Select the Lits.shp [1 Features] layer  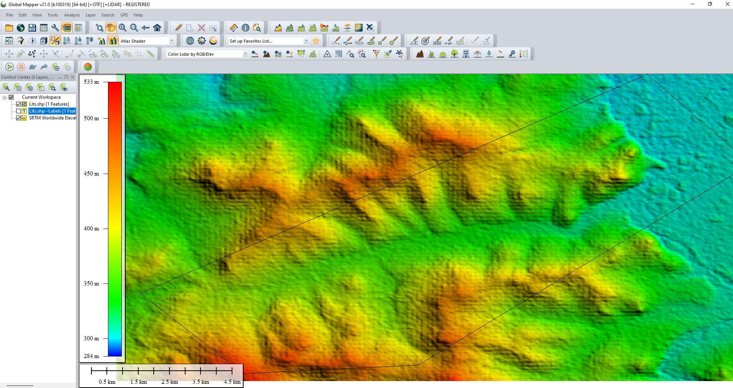click(x=49, y=104)
